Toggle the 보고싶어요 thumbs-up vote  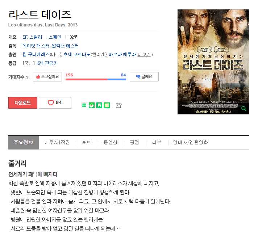click(x=47, y=77)
